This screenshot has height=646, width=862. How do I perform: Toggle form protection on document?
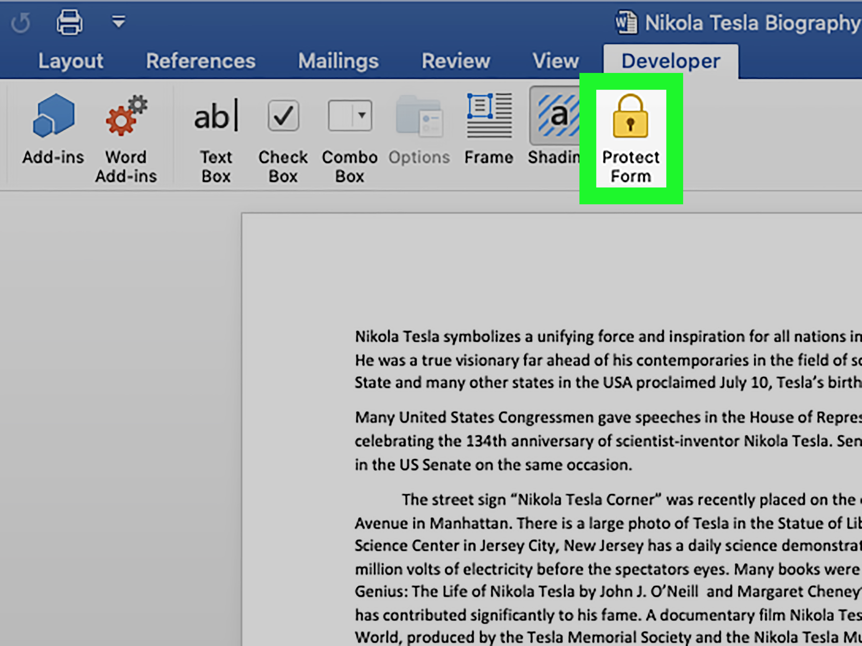[631, 139]
